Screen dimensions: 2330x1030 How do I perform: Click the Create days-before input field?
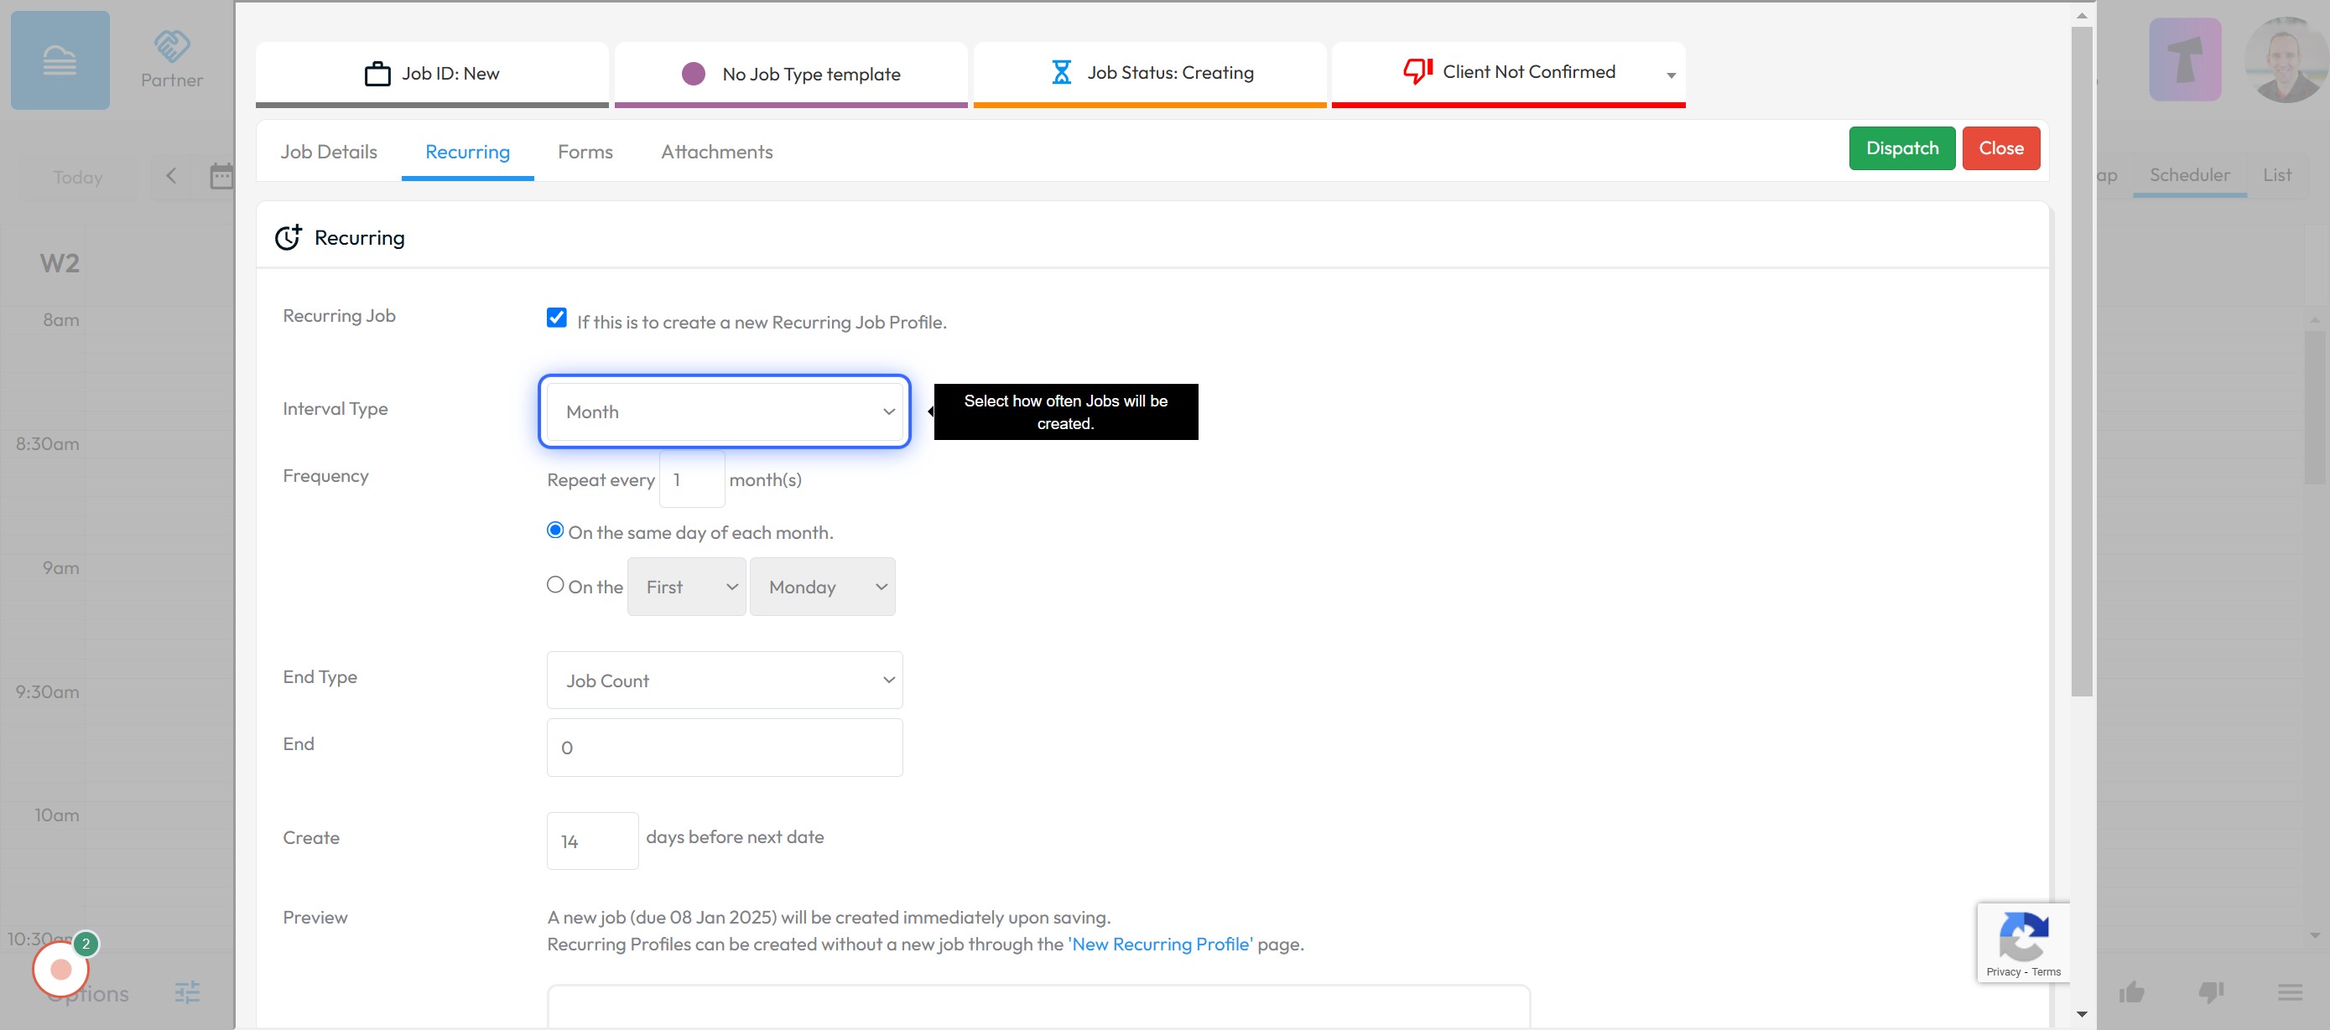pyautogui.click(x=592, y=841)
